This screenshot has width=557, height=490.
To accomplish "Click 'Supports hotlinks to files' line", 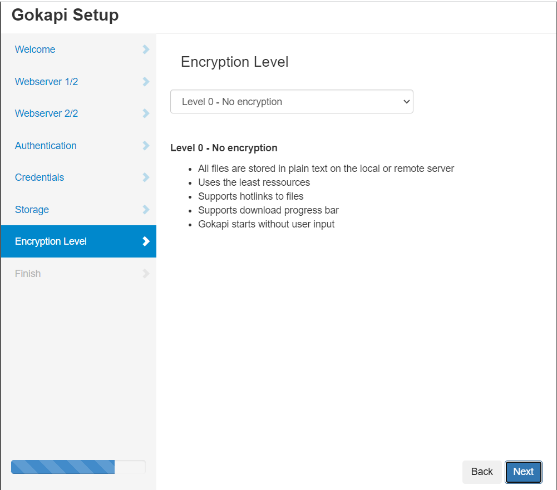I will point(251,196).
